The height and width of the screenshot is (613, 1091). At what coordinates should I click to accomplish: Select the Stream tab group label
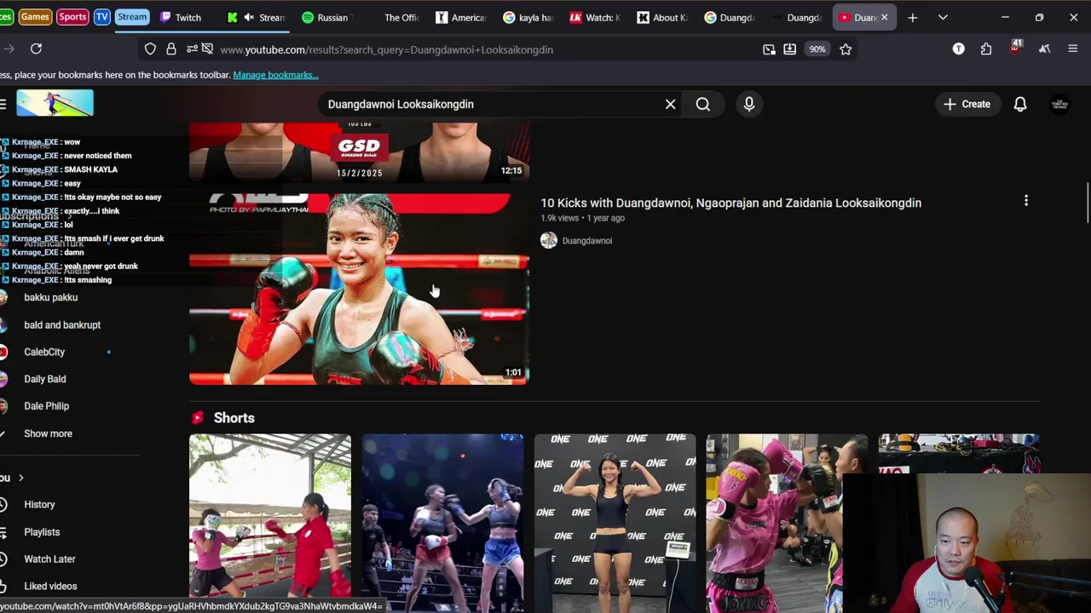pyautogui.click(x=132, y=17)
